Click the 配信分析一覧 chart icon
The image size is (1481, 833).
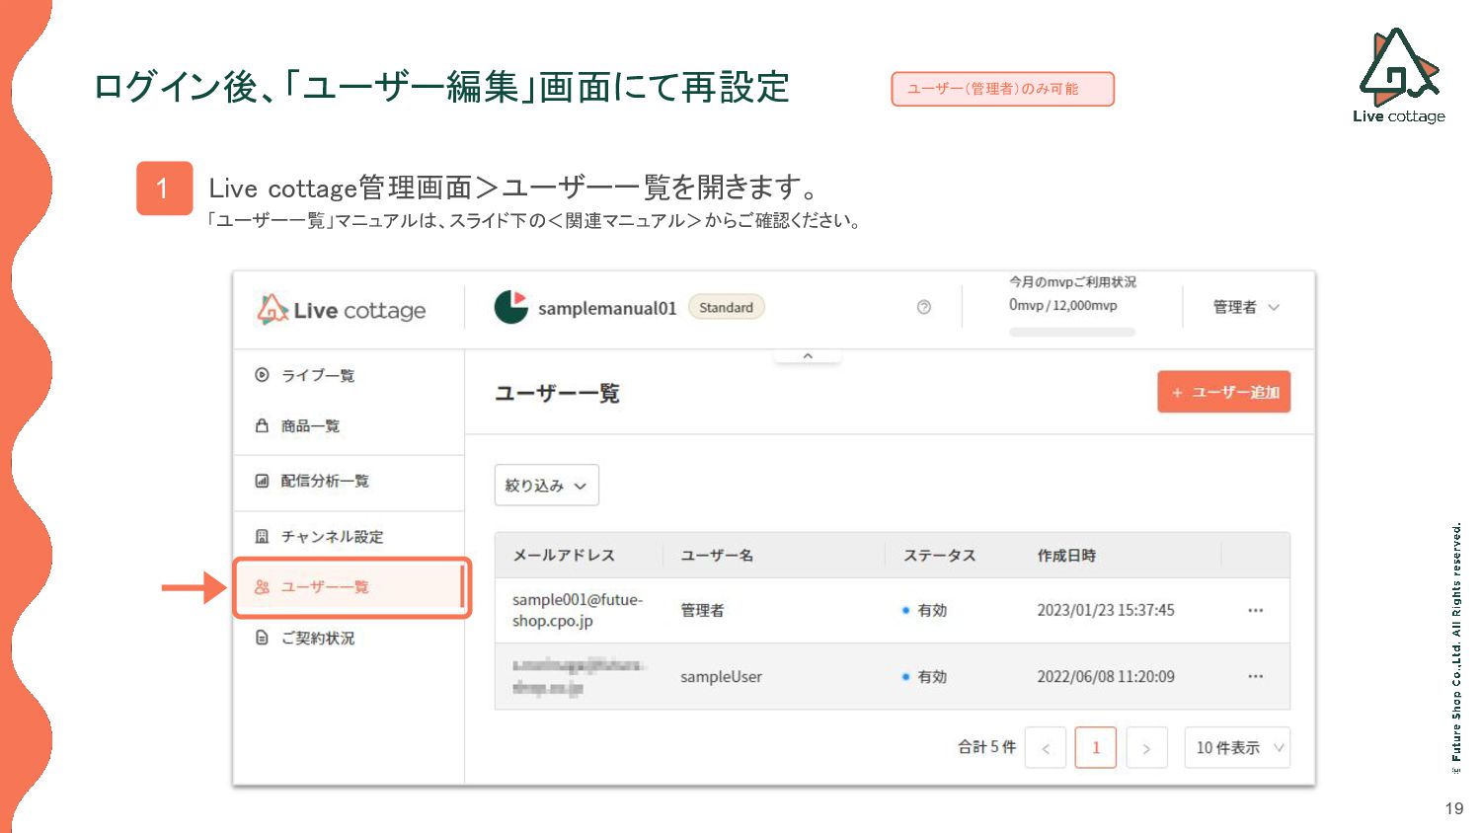pos(262,481)
